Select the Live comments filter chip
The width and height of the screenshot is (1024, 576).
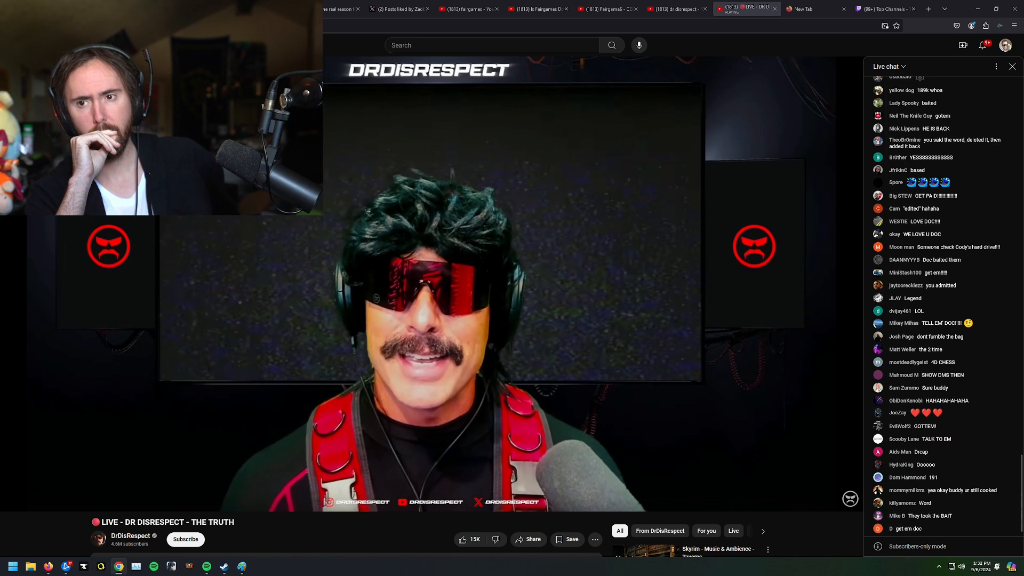coord(733,531)
